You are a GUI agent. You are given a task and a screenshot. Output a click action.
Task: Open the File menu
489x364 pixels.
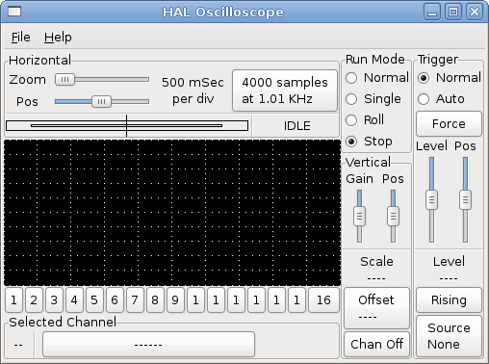pos(20,38)
